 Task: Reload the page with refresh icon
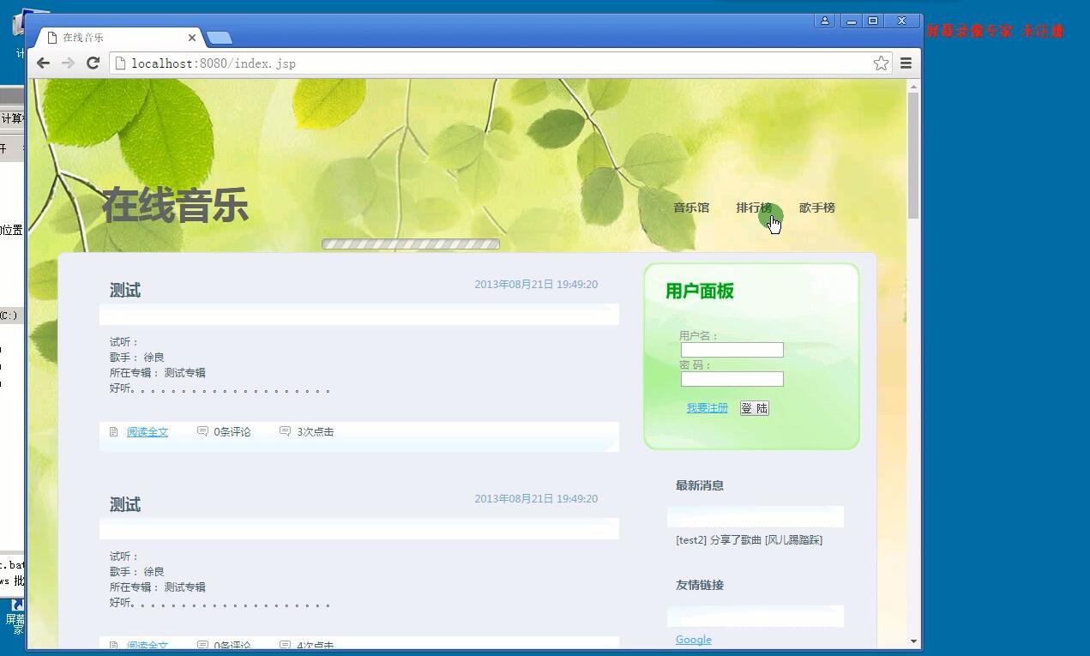pyautogui.click(x=93, y=63)
